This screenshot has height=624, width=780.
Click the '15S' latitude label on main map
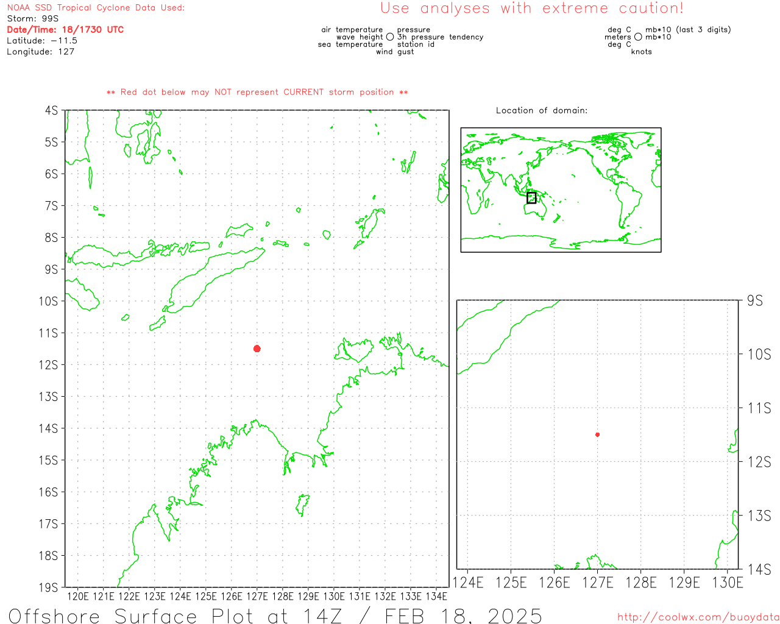click(48, 460)
